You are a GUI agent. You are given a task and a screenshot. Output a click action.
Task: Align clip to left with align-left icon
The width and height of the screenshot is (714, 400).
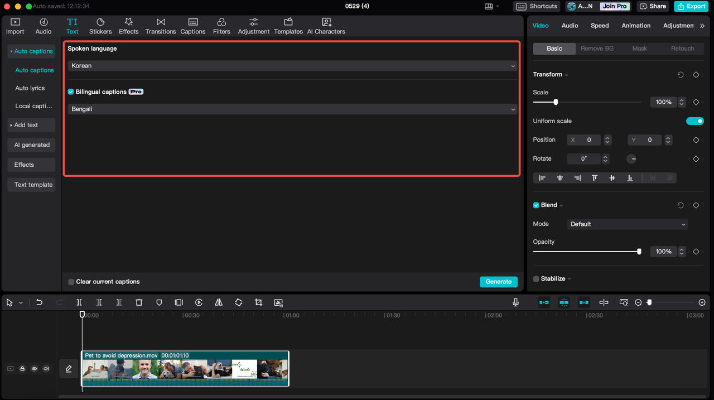click(x=542, y=178)
